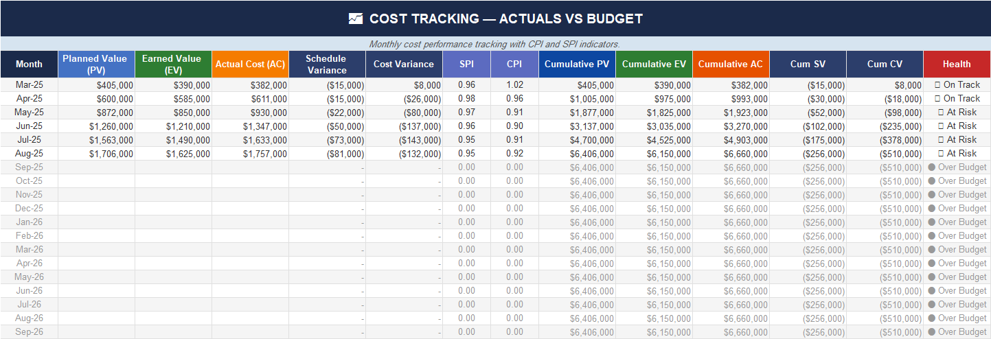Click the Over Budget gray circle for Sep-26

tap(932, 332)
